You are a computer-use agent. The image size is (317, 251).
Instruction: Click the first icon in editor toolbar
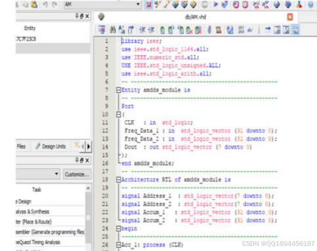tap(102, 30)
